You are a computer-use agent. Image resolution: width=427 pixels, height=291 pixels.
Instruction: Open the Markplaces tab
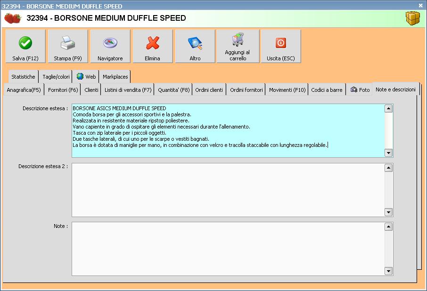click(x=115, y=77)
